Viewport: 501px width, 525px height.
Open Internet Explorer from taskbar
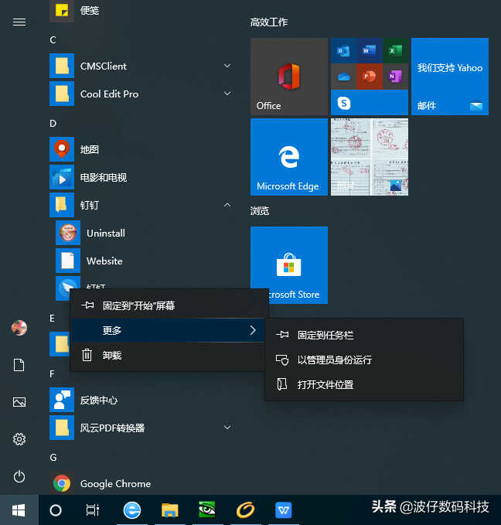point(132,510)
